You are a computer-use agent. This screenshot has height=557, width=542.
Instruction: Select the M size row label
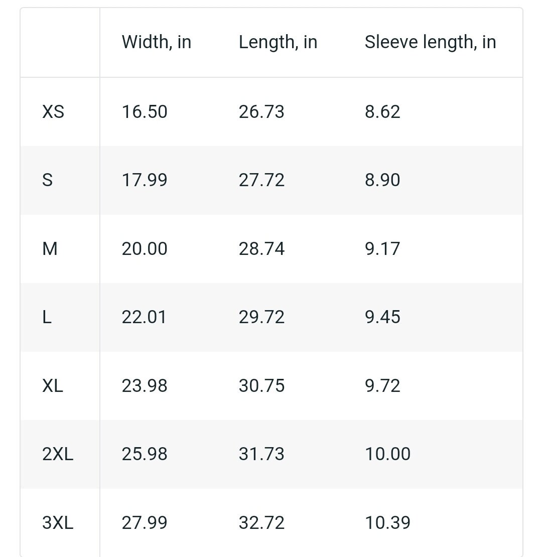pyautogui.click(x=50, y=249)
